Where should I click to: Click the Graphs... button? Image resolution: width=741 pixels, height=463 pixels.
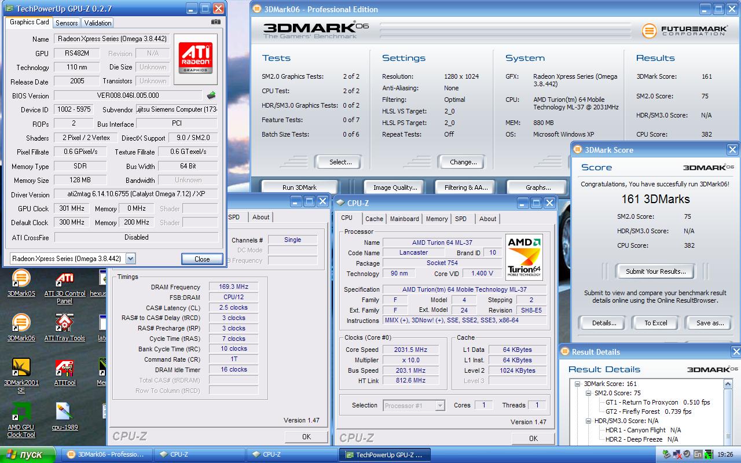(x=538, y=188)
